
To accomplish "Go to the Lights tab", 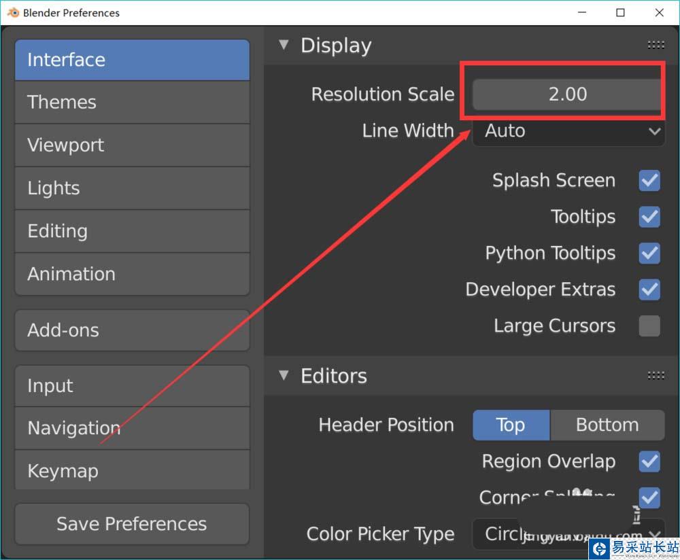I will 133,188.
